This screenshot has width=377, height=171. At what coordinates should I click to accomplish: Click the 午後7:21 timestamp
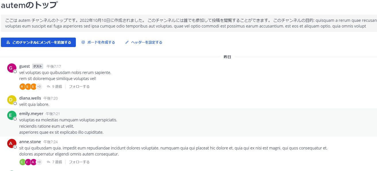pos(53,114)
